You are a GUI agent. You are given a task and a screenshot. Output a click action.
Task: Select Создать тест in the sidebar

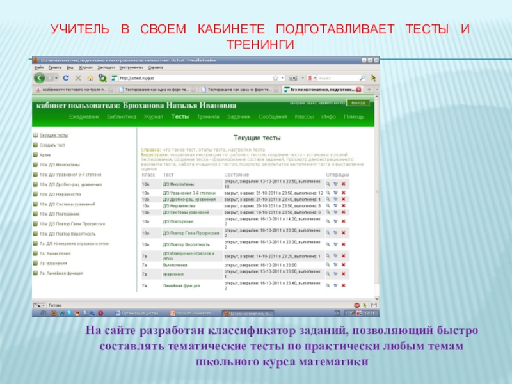coord(52,145)
